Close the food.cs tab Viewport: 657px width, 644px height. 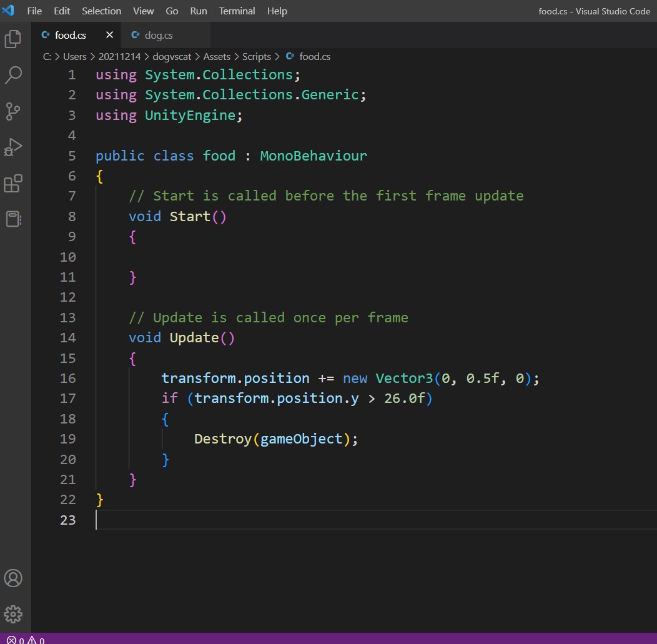tap(109, 35)
